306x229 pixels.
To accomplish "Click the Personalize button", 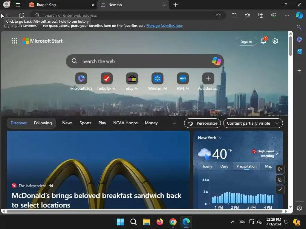I will click(x=202, y=123).
